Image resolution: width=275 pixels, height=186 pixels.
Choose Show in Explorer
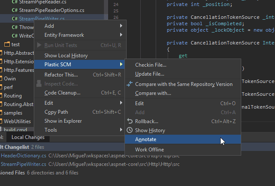pos(63,121)
